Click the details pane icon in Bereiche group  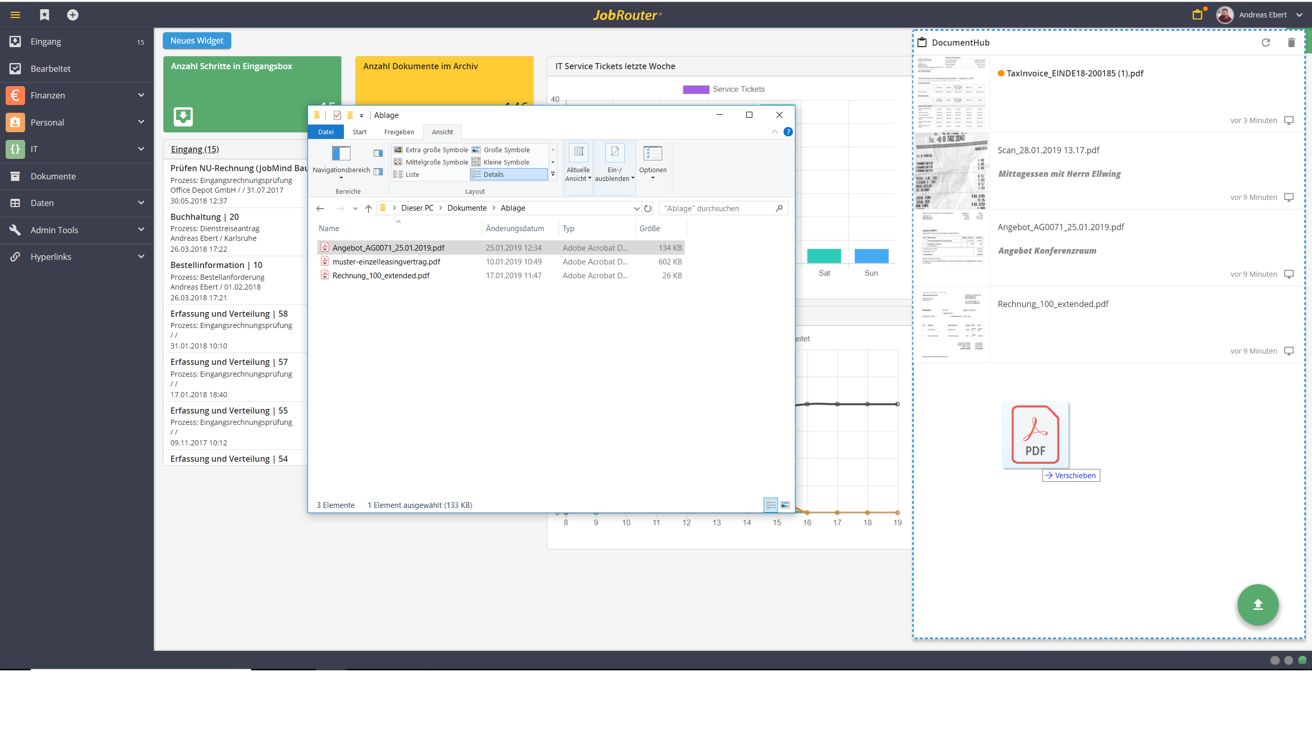pos(378,172)
